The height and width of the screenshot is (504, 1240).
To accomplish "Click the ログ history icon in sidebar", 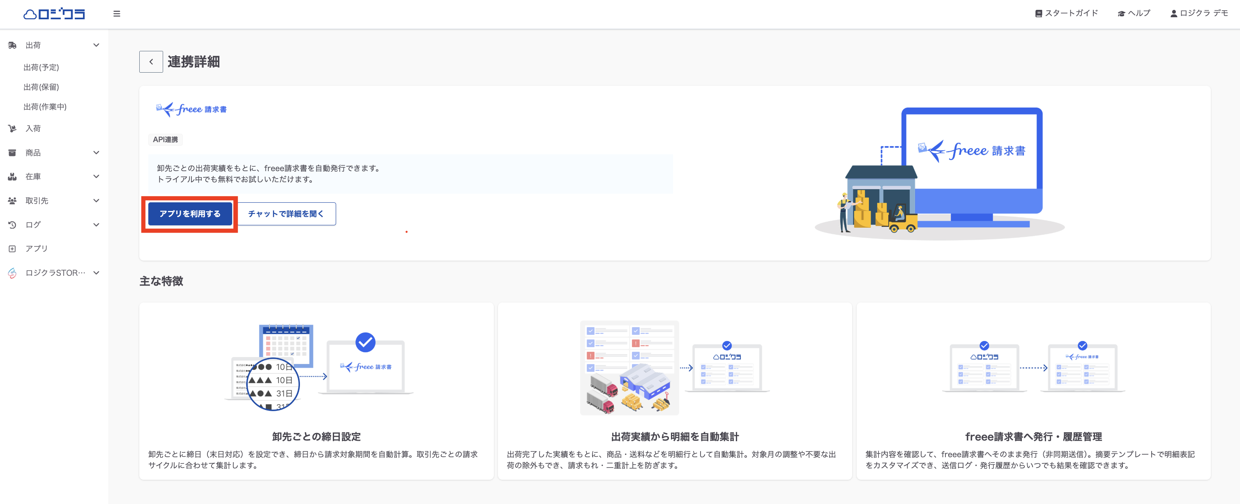I will 12,225.
